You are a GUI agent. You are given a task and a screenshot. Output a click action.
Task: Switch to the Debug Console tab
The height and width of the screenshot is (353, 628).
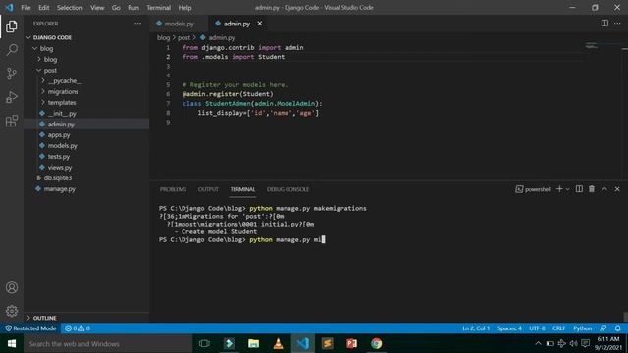tap(288, 189)
